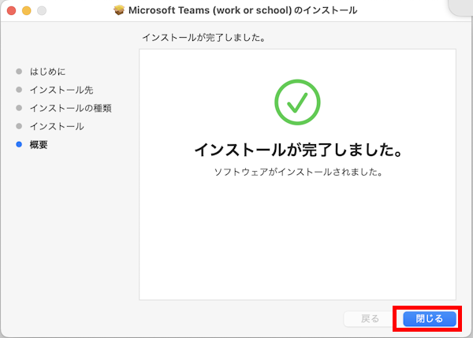Click the package icon in title bar

click(x=119, y=11)
